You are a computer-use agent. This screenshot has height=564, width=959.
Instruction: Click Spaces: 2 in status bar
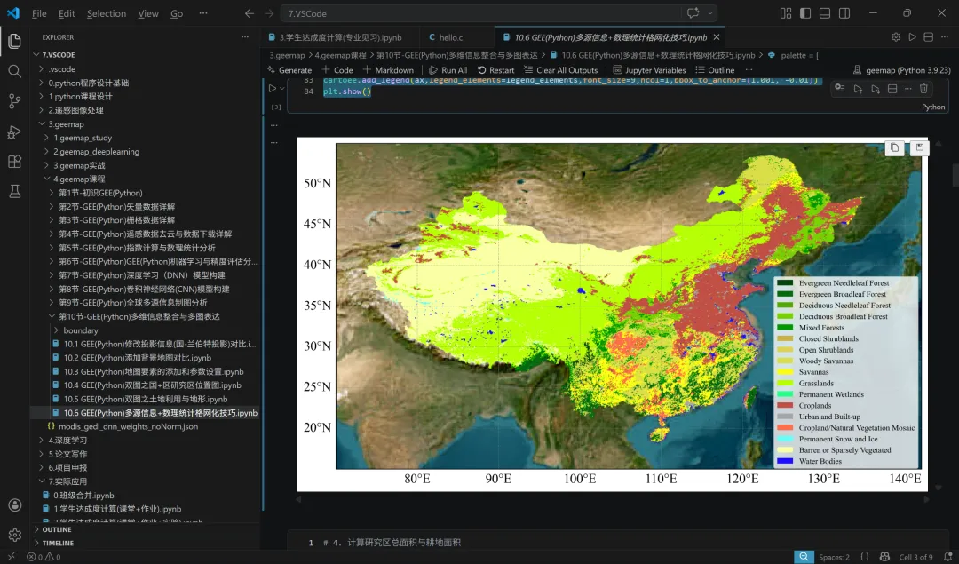coord(834,557)
